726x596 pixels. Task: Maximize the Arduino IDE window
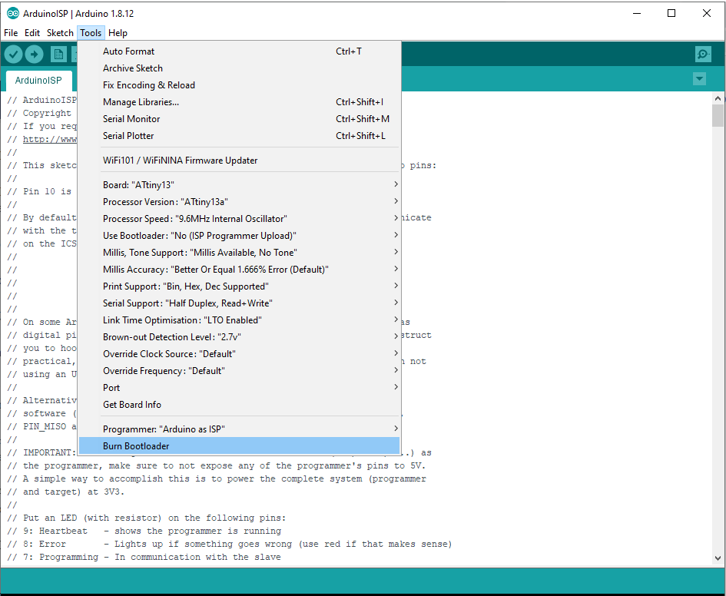point(671,13)
